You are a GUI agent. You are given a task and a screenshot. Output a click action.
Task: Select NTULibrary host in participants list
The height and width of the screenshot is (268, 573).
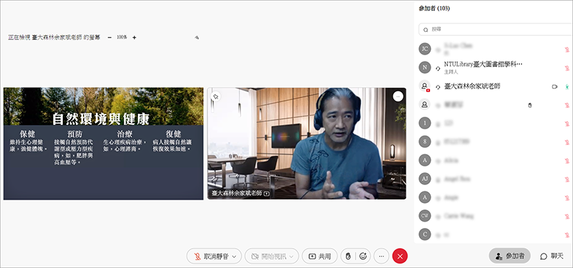tap(494, 67)
